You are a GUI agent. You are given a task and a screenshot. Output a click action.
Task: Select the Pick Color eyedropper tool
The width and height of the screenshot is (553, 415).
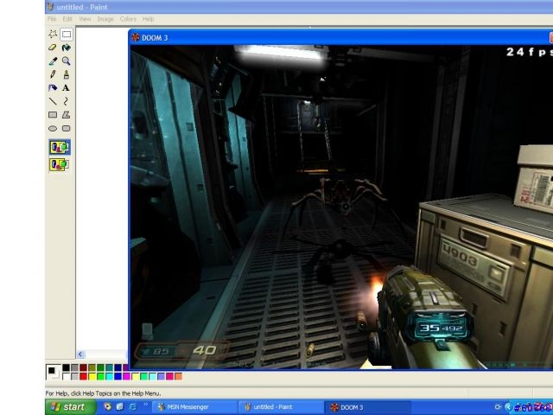click(x=53, y=61)
